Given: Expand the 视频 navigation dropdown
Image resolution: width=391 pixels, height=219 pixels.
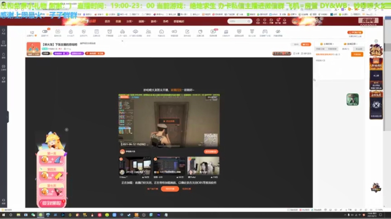Looking at the screenshot, I should pyautogui.click(x=142, y=21).
